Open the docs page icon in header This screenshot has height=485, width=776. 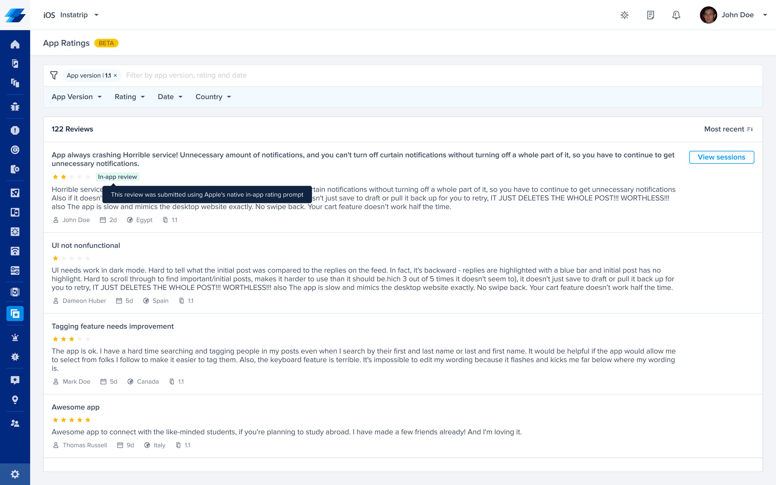coord(650,15)
